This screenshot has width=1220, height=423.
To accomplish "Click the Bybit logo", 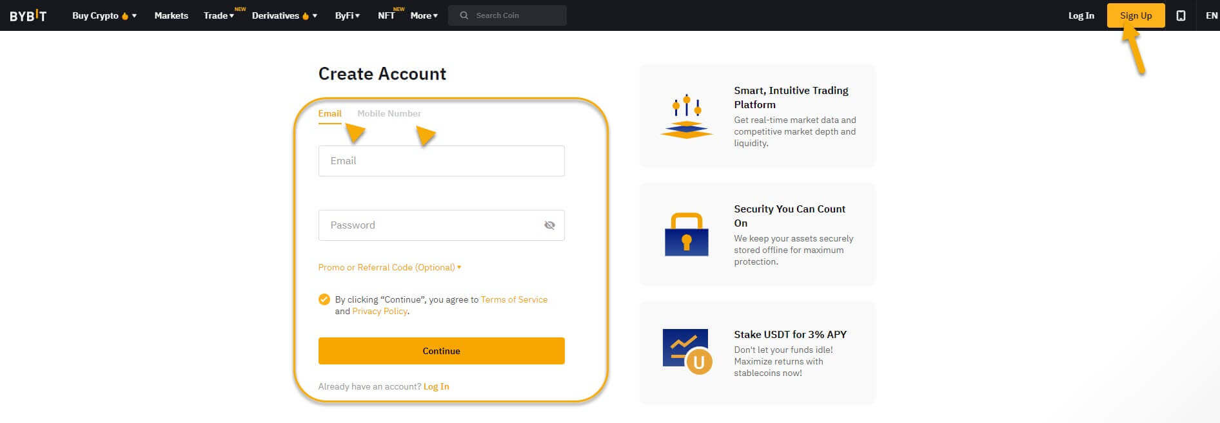I will 28,15.
